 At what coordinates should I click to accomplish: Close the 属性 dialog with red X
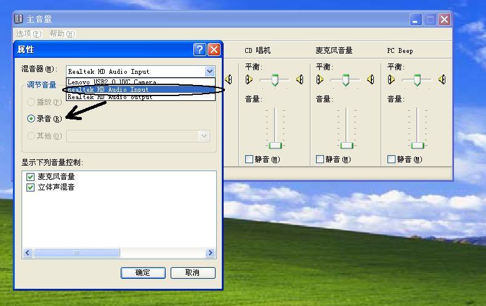214,49
